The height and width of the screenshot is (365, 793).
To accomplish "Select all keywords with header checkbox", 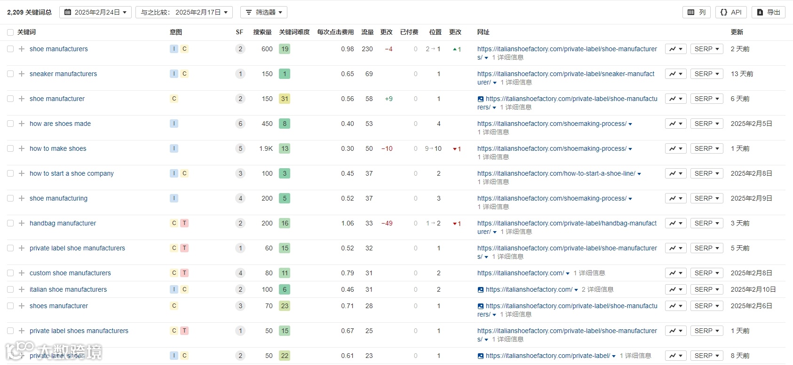I will (x=10, y=32).
